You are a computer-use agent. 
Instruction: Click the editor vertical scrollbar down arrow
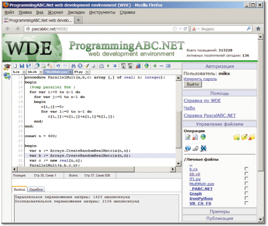coord(178,163)
